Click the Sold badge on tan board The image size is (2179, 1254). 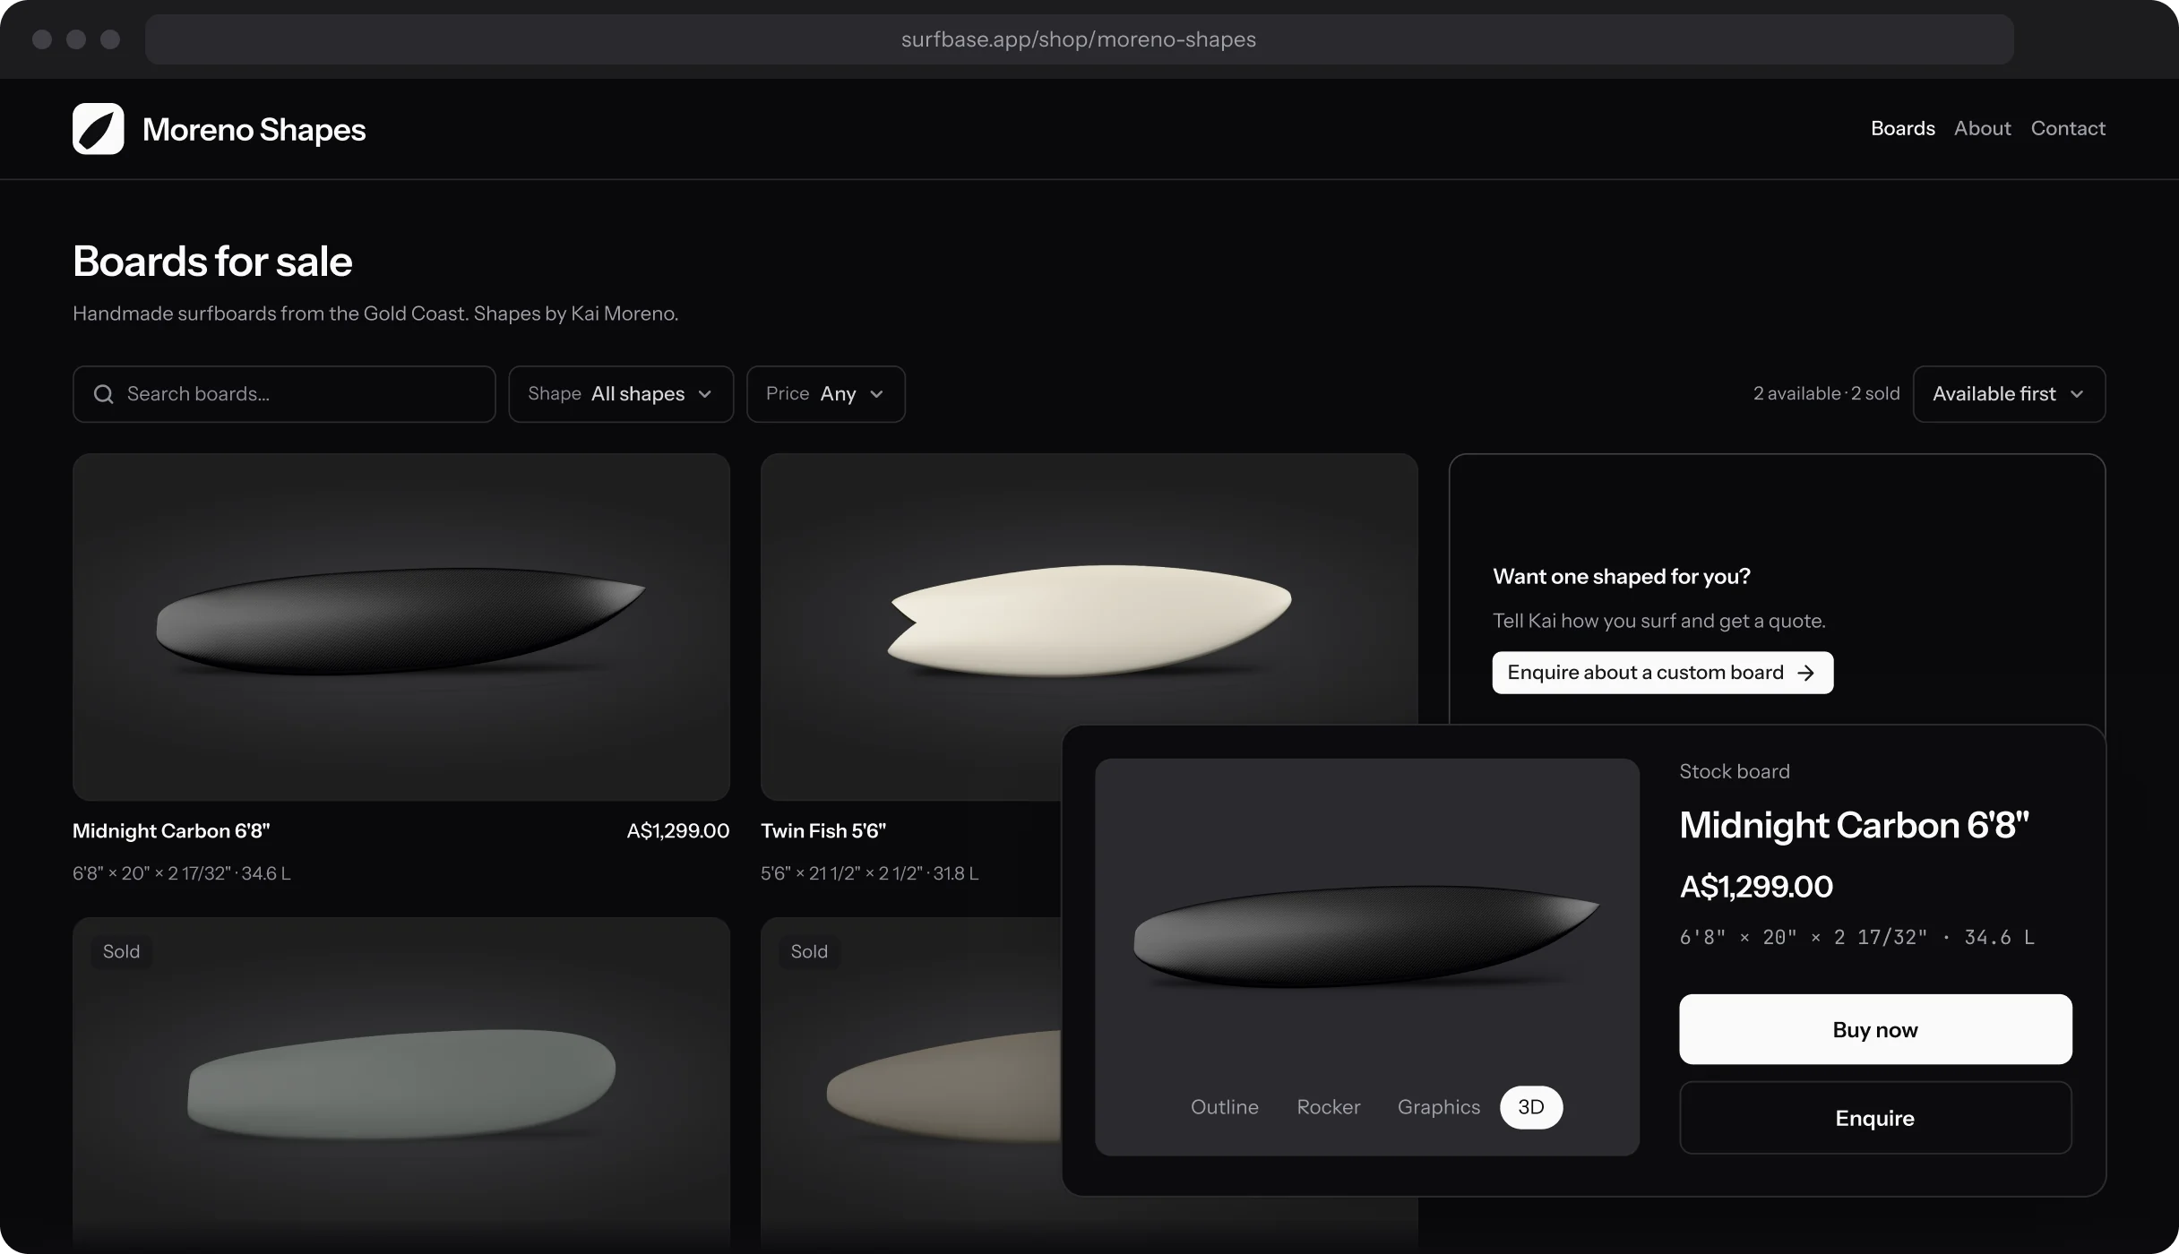click(809, 951)
